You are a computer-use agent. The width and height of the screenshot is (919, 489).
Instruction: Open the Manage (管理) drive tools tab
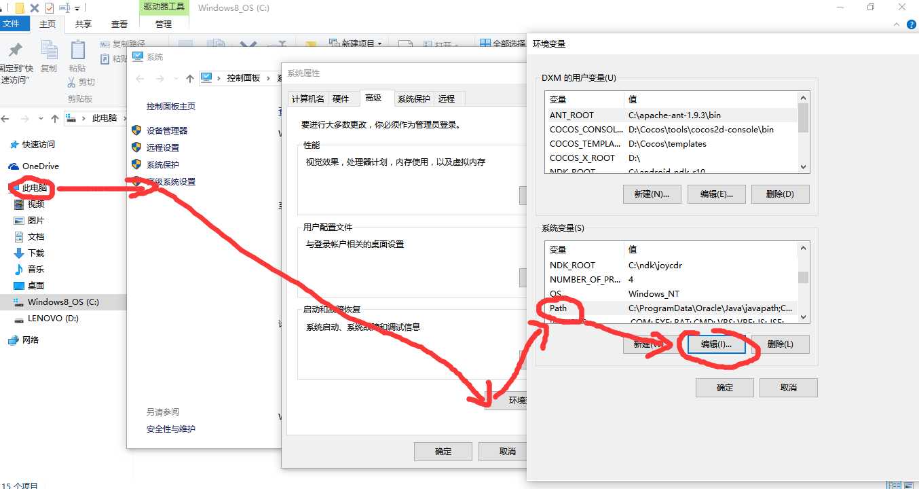[164, 24]
